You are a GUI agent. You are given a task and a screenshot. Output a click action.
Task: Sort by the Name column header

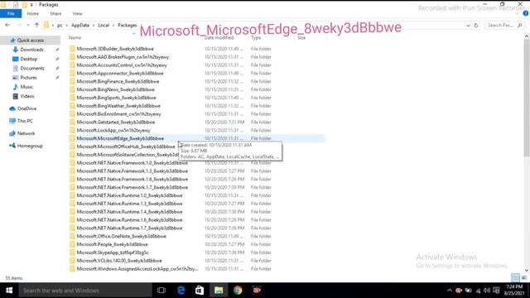75,37
